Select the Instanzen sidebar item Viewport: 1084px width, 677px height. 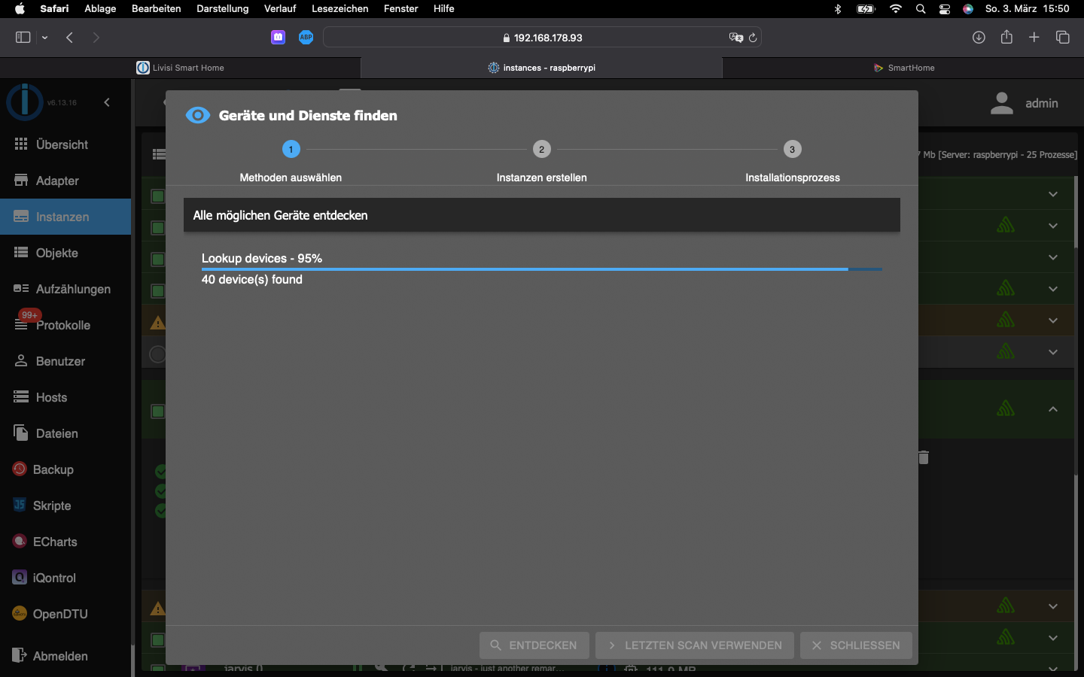coord(65,217)
